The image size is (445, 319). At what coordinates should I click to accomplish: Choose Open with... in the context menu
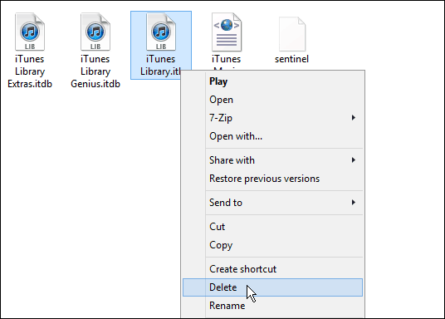point(272,136)
